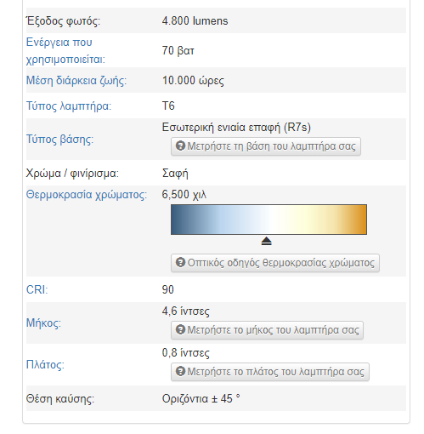Open the Τύπος λαμπτήρα link

(69, 106)
